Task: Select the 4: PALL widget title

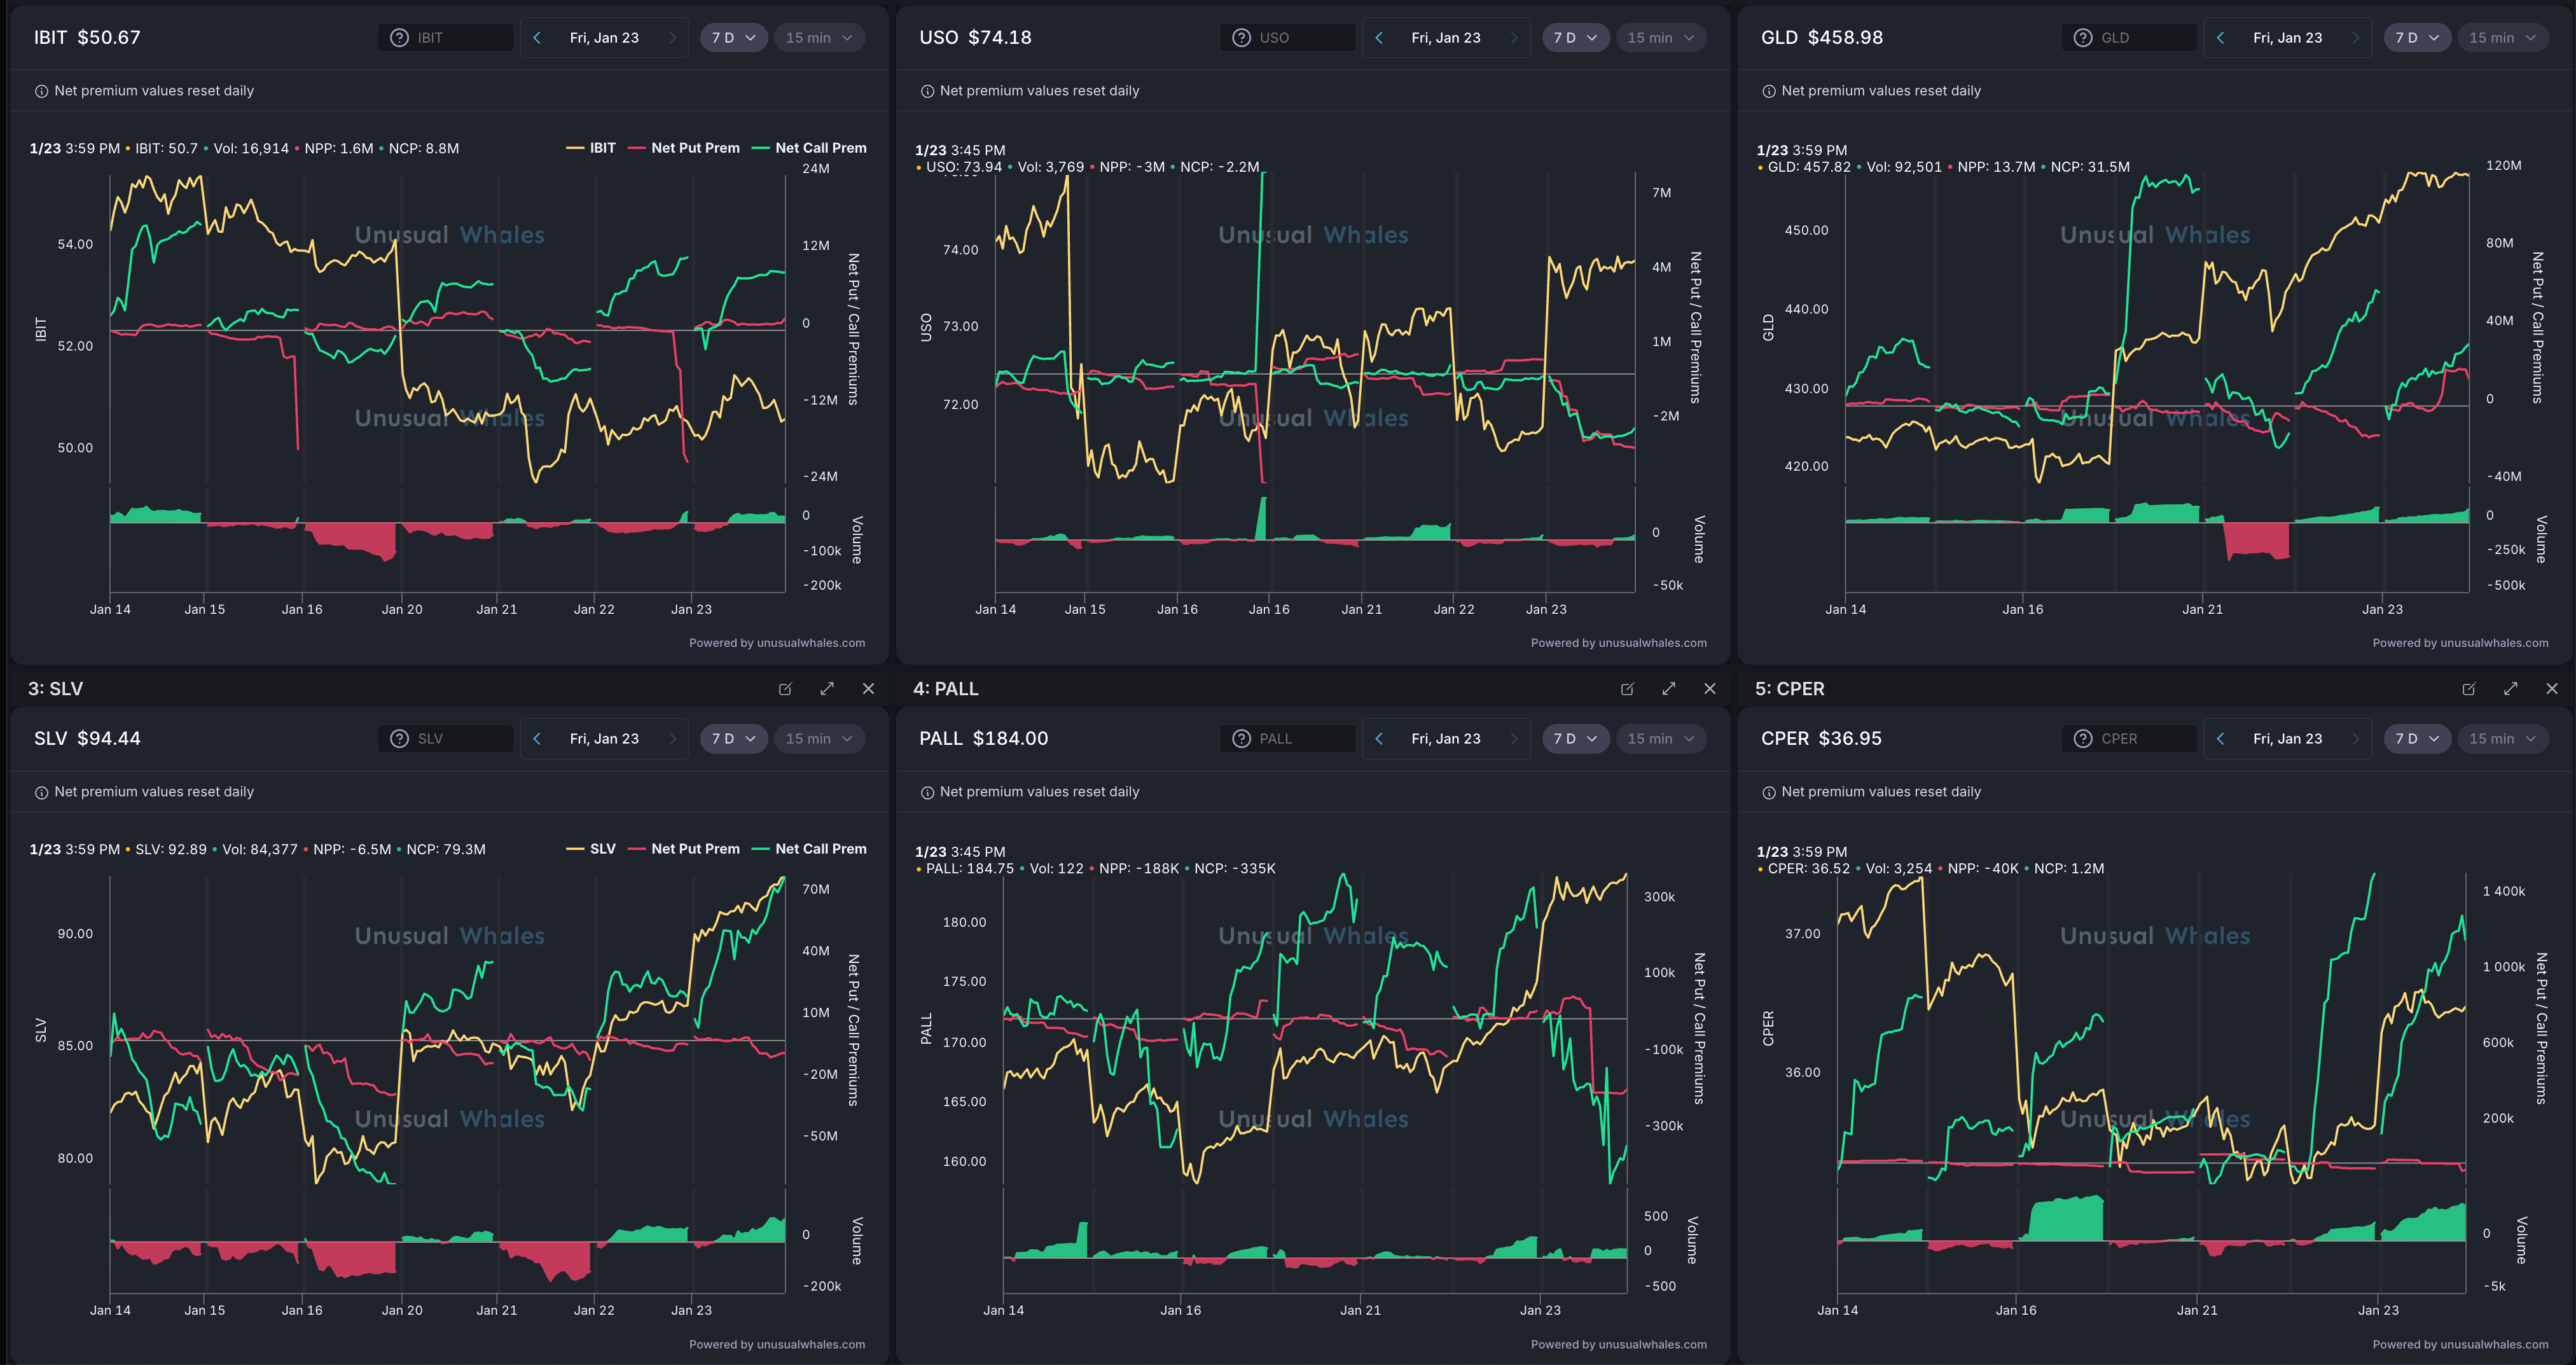Action: point(946,689)
